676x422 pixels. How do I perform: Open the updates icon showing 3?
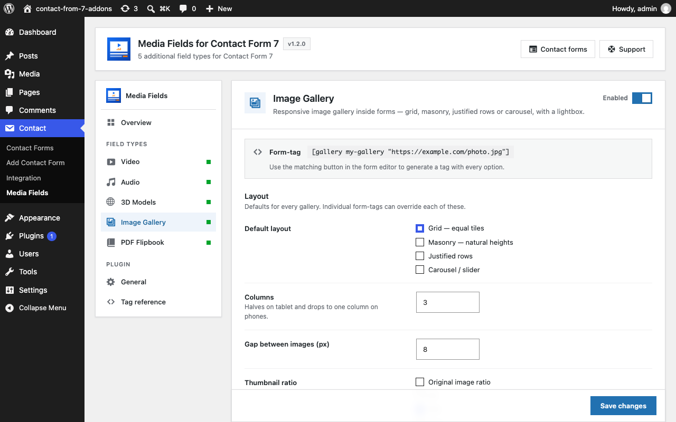[x=125, y=8]
